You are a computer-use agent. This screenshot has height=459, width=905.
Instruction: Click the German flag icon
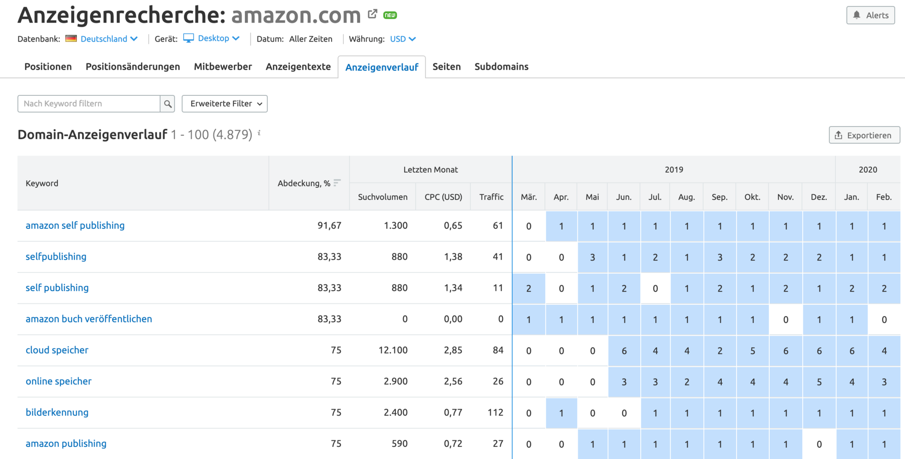71,38
